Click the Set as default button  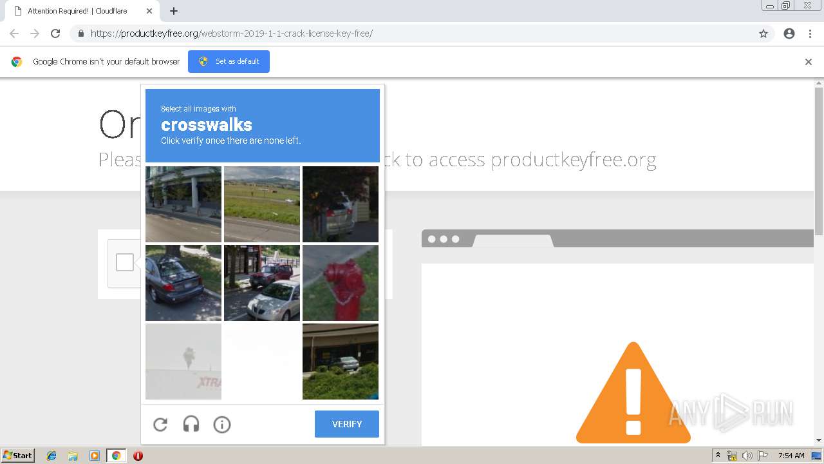pos(229,61)
